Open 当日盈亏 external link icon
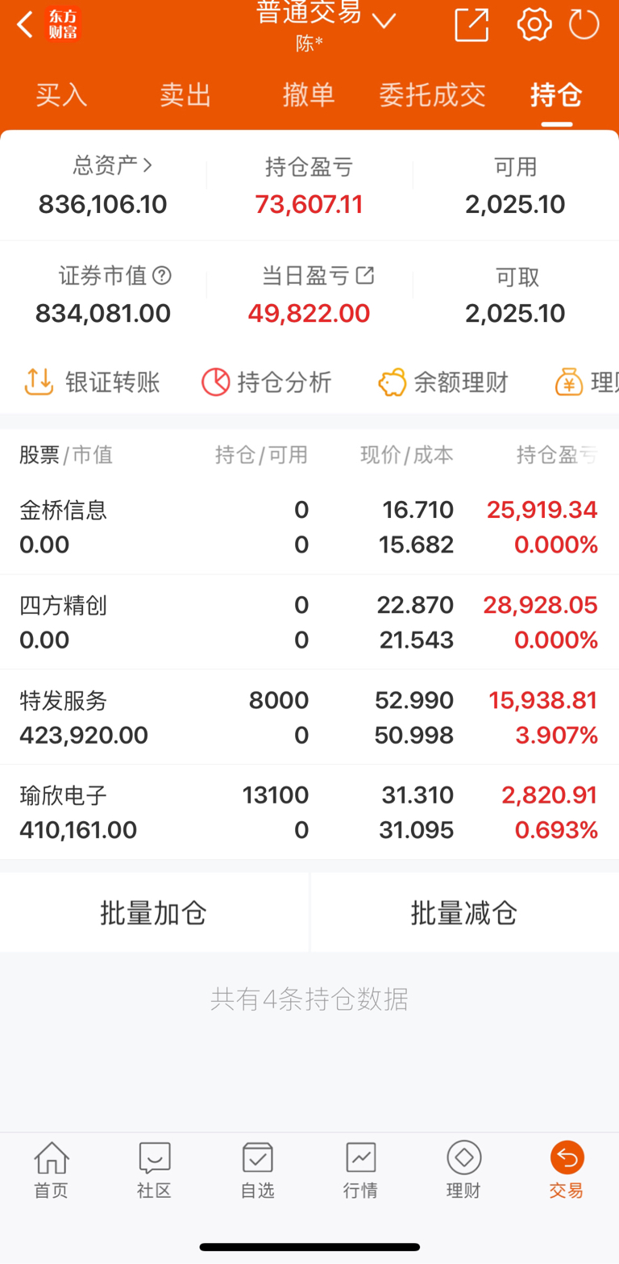 365,276
